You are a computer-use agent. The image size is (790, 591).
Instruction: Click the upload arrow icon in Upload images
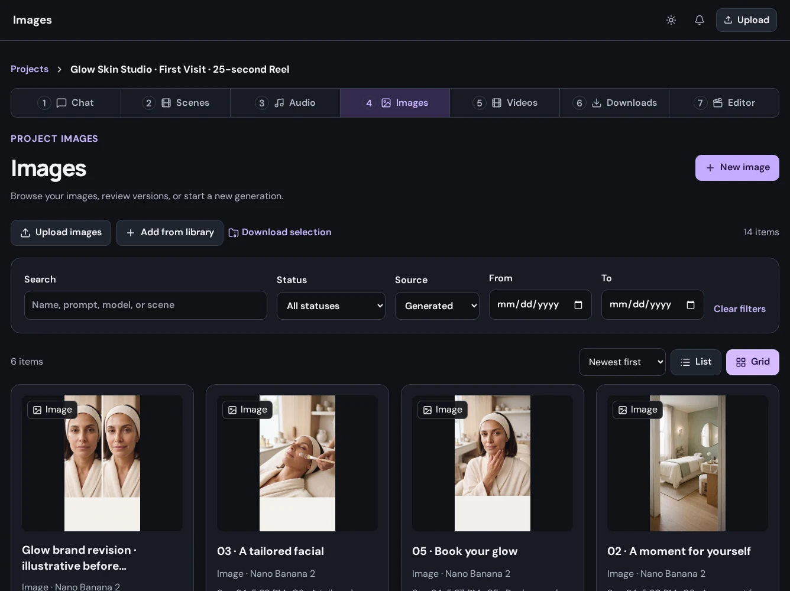pyautogui.click(x=25, y=233)
